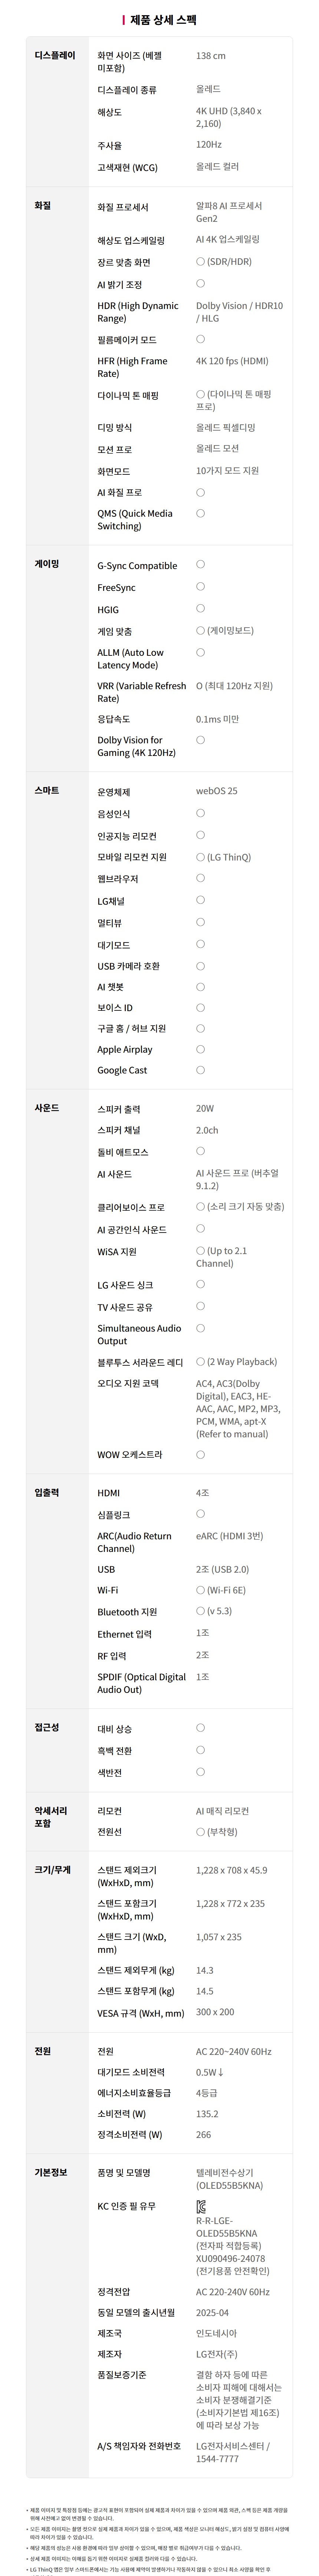Click the circle mark for Apple Airplay
This screenshot has width=319, height=2576.
click(x=200, y=1049)
